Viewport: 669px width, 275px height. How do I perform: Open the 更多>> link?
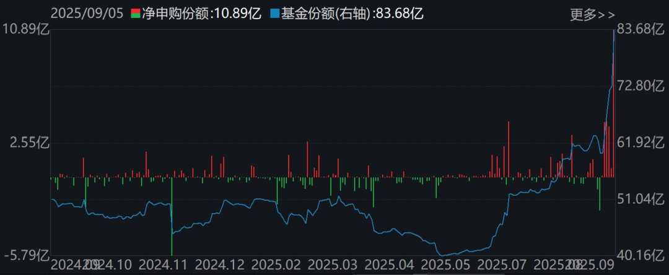click(x=592, y=15)
